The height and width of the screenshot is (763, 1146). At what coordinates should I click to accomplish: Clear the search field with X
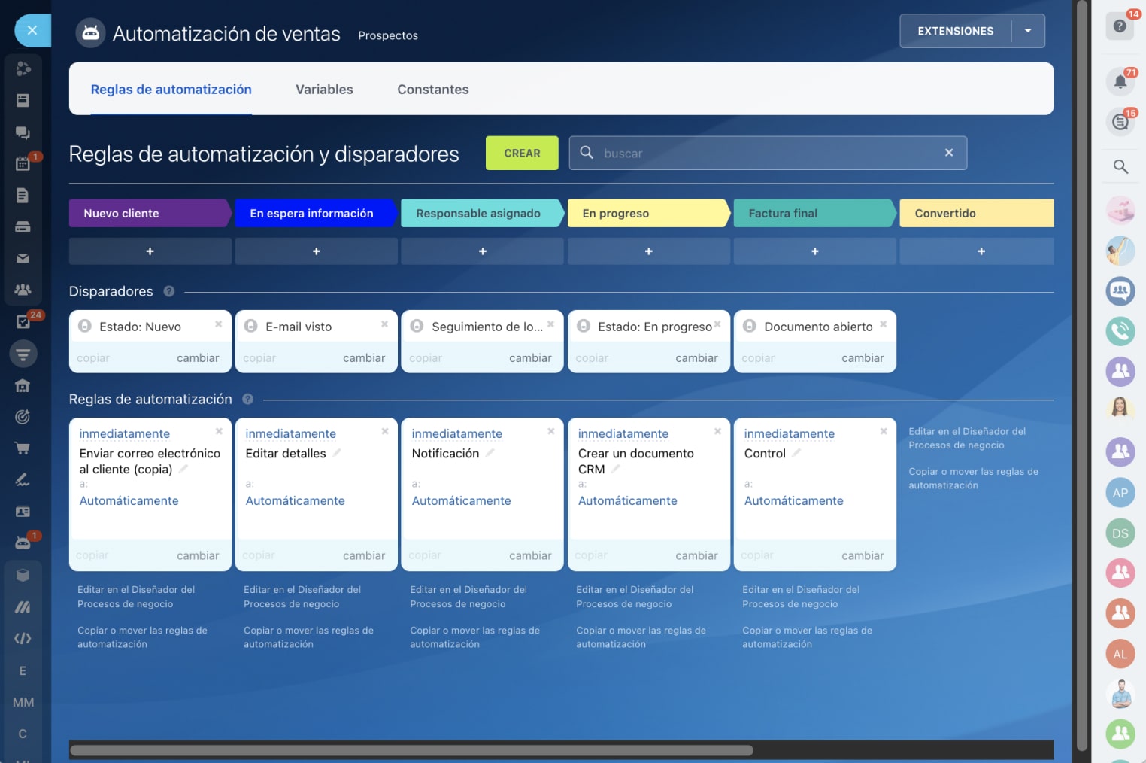click(x=949, y=153)
